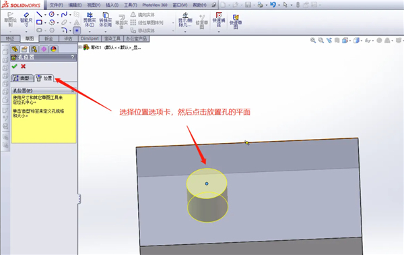
Task: Open the Circle tool dropdown arrow
Action: click(58, 15)
